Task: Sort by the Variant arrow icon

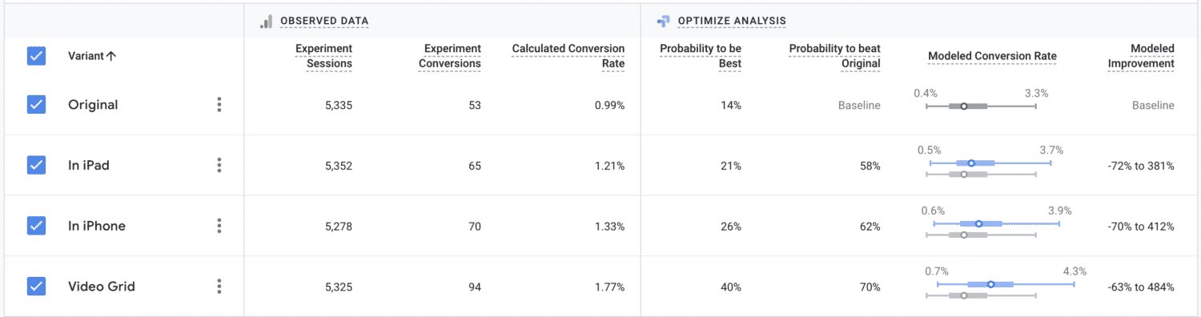Action: click(111, 56)
